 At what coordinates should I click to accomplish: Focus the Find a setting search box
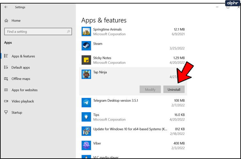[x=35, y=32]
